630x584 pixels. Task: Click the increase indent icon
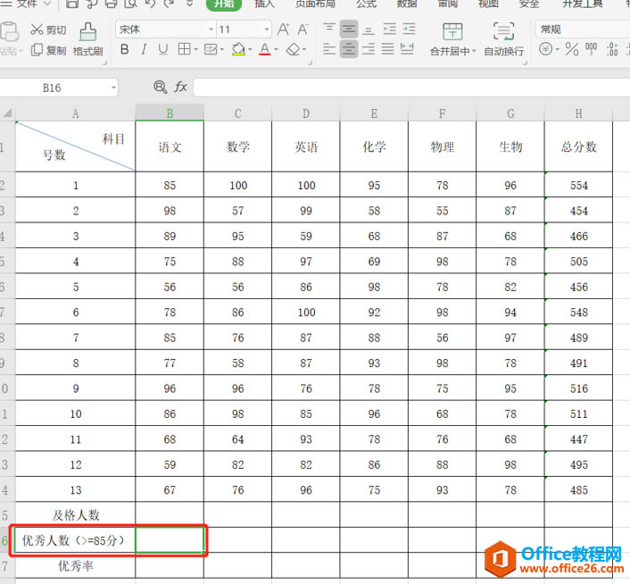pos(409,29)
